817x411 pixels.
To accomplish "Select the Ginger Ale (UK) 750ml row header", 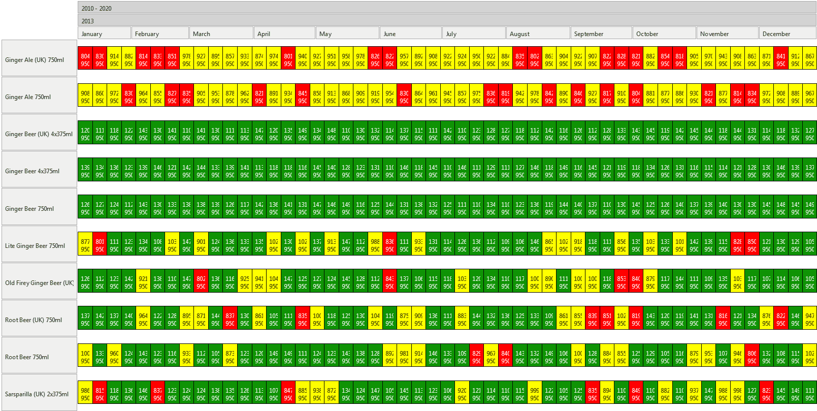I will (39, 59).
